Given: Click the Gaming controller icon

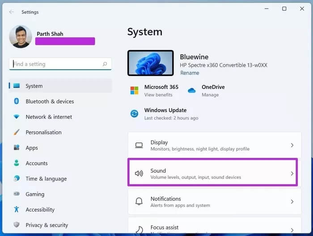Looking at the screenshot, I should (17, 194).
